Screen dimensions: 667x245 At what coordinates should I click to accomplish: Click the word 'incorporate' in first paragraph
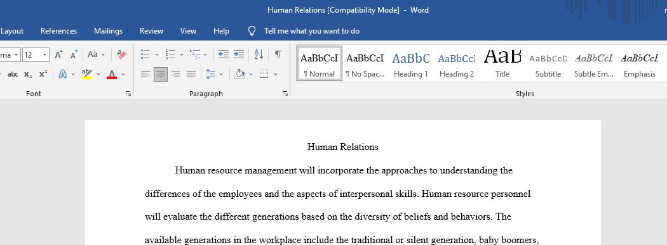(340, 171)
